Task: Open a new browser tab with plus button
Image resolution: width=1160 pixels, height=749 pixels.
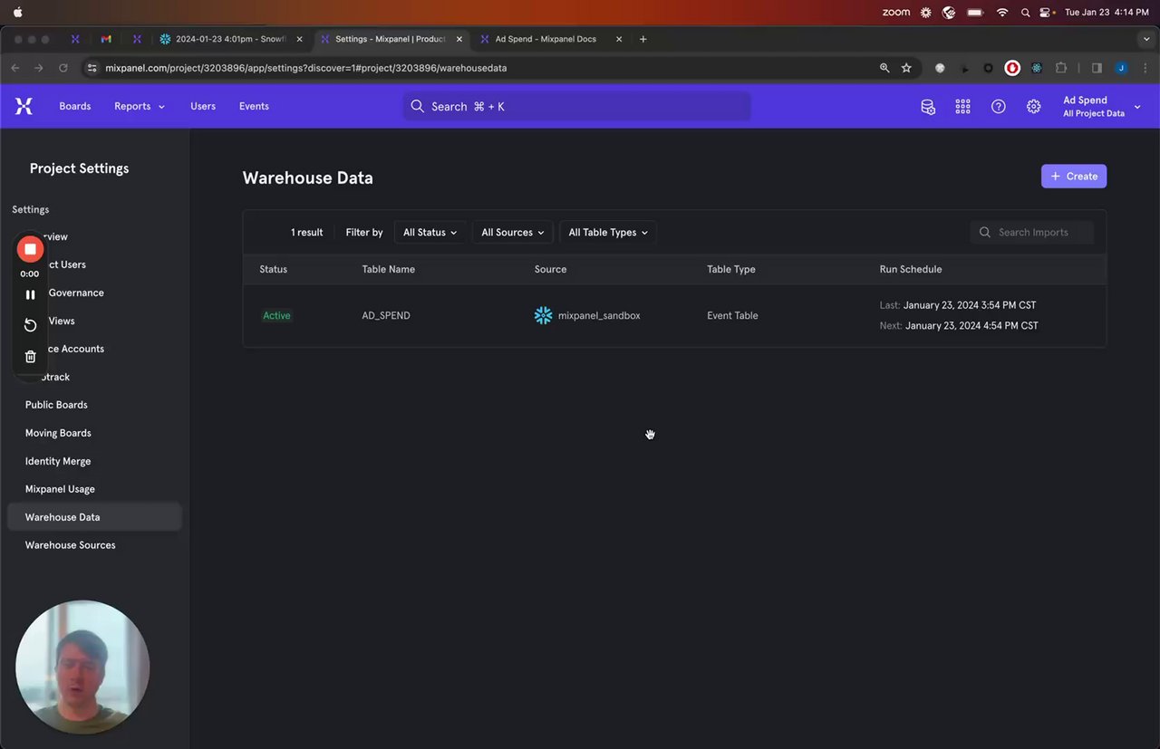Action: (x=643, y=39)
